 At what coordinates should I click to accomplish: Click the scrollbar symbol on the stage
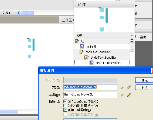(x=31, y=48)
